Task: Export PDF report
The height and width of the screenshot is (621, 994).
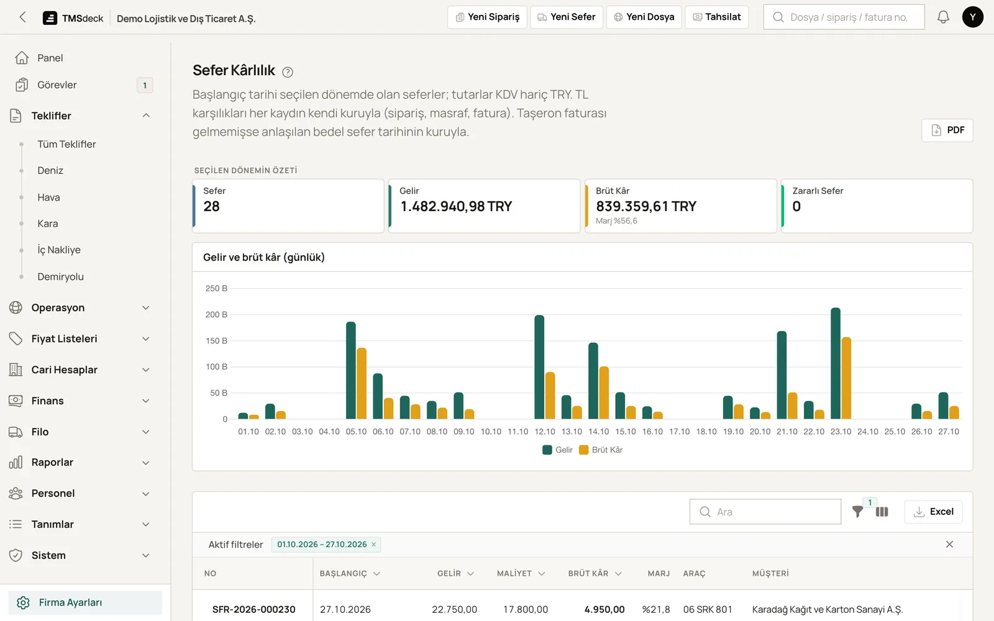Action: pyautogui.click(x=947, y=130)
